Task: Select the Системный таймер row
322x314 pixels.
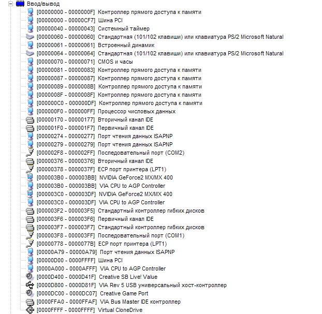Action: pos(93,28)
